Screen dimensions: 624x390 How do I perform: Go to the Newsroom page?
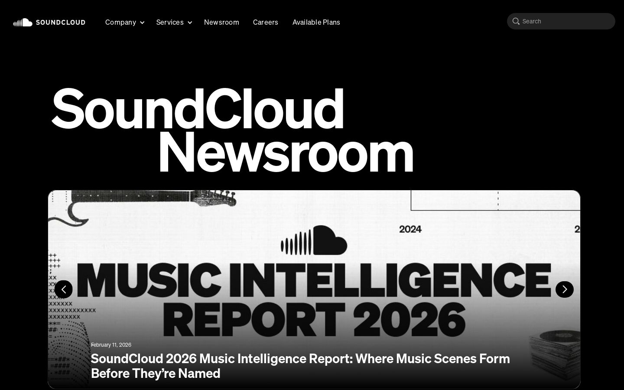point(221,22)
